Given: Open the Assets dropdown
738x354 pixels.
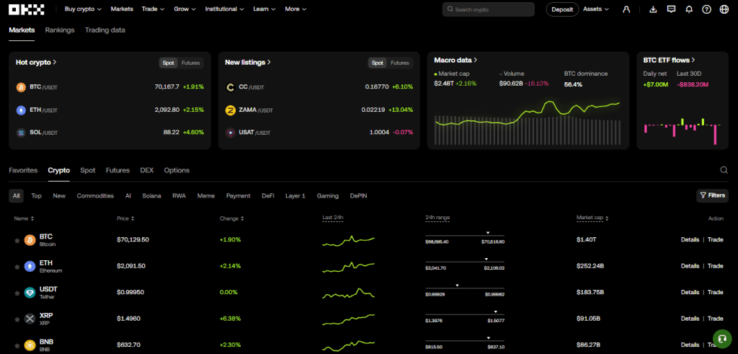Looking at the screenshot, I should point(596,9).
